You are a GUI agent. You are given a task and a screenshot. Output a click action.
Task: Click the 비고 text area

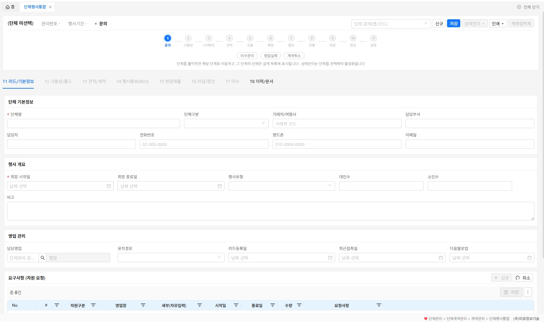coord(270,211)
